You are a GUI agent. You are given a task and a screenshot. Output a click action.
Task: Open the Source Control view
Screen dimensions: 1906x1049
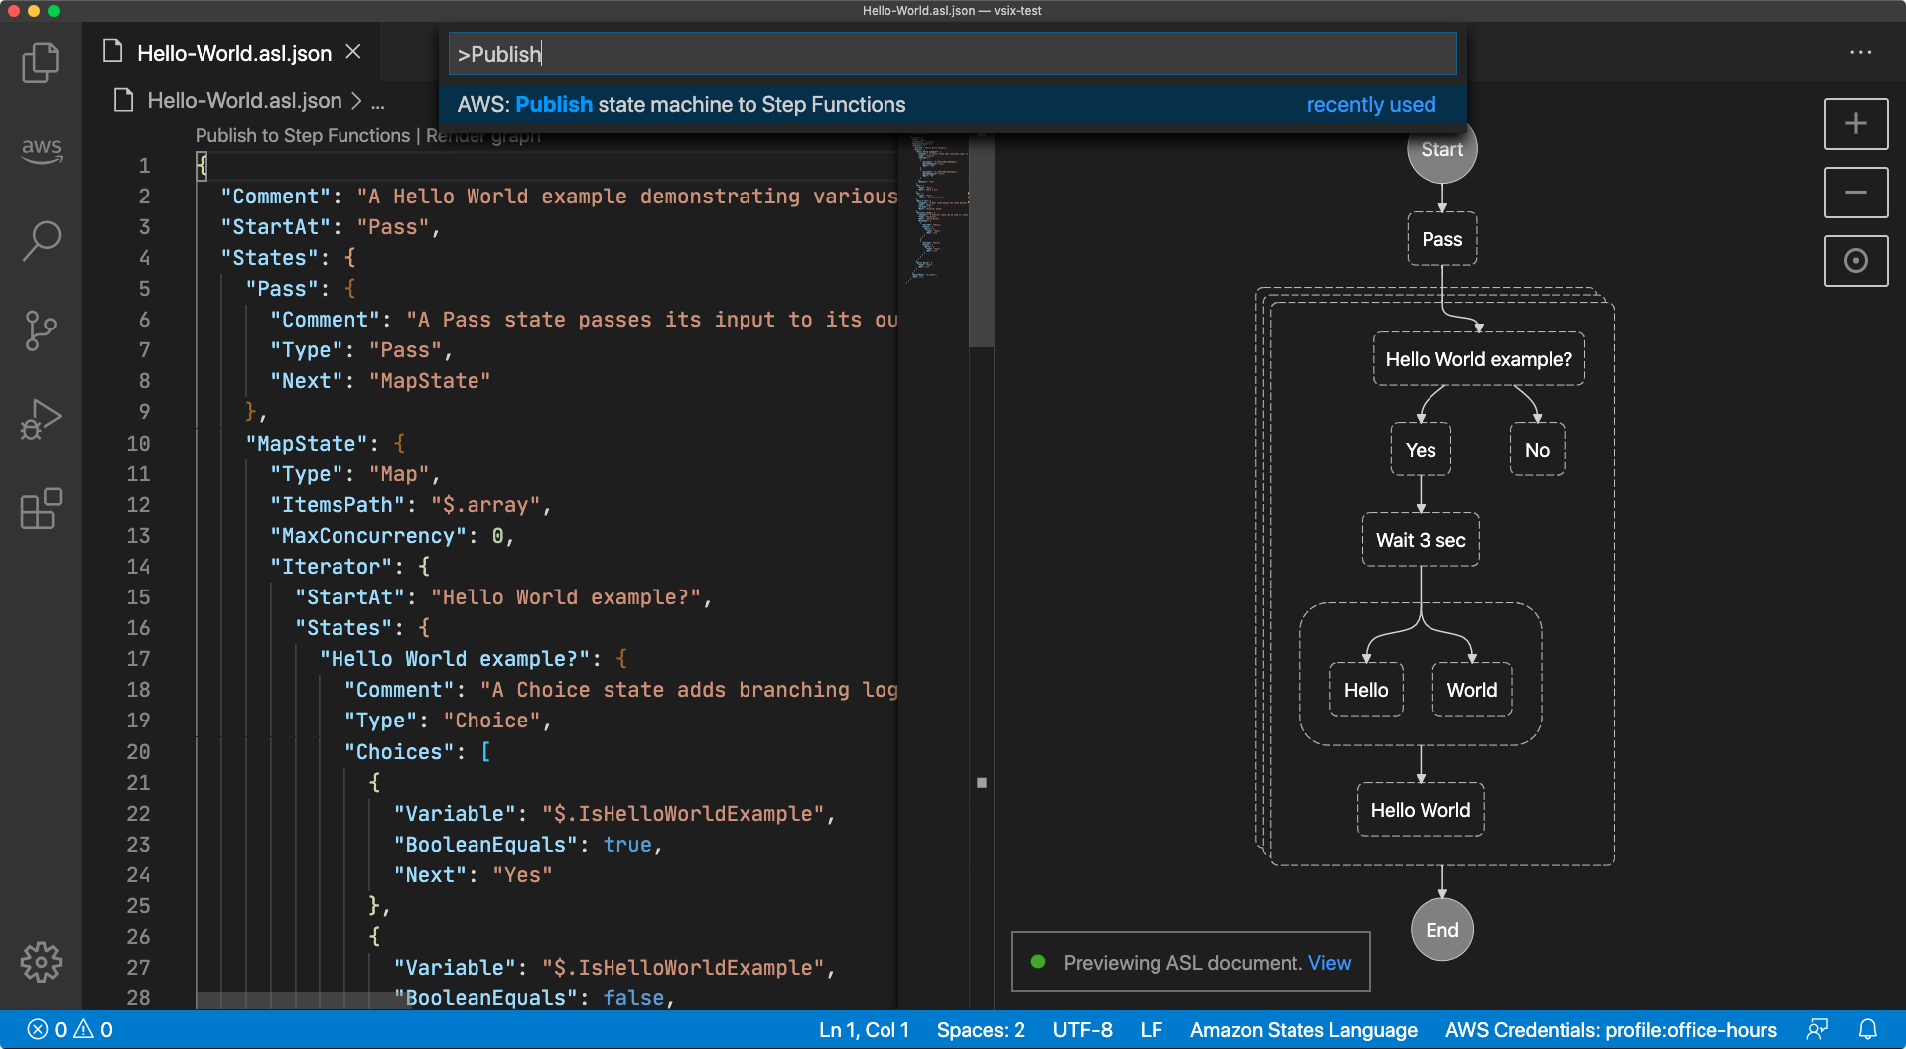(41, 330)
